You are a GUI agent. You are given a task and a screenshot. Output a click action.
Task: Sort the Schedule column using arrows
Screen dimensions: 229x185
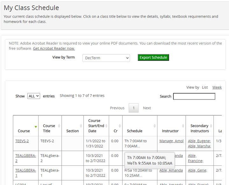155,126
